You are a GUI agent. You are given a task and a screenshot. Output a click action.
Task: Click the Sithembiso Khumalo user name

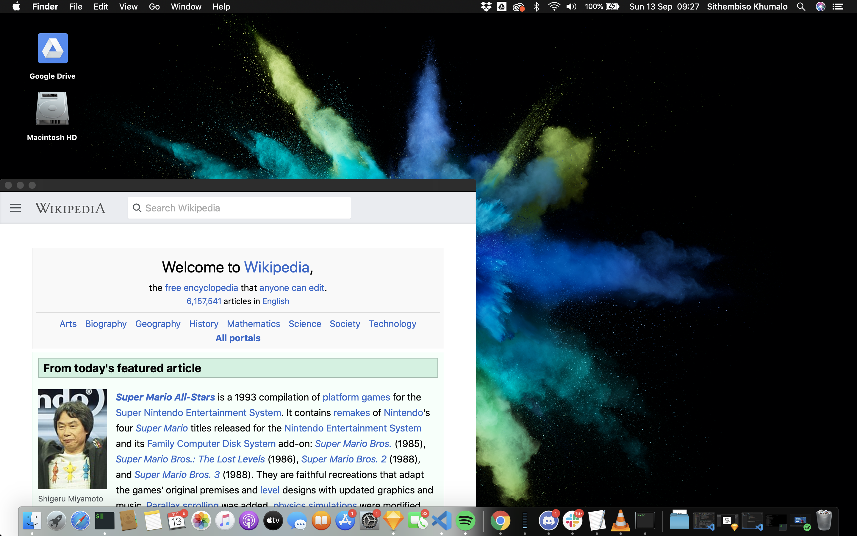pyautogui.click(x=747, y=6)
